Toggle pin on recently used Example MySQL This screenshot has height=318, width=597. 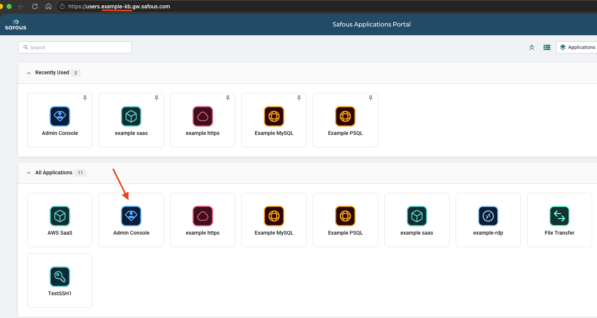click(299, 98)
